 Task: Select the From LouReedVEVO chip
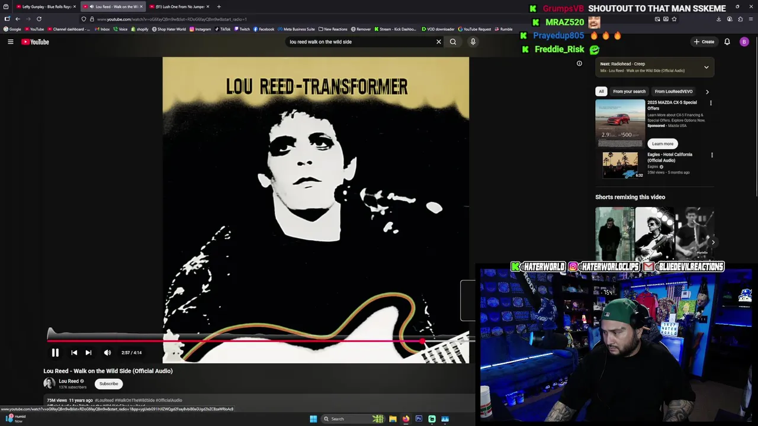point(673,91)
